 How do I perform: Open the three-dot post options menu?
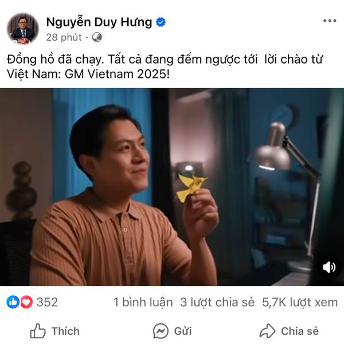click(x=330, y=21)
